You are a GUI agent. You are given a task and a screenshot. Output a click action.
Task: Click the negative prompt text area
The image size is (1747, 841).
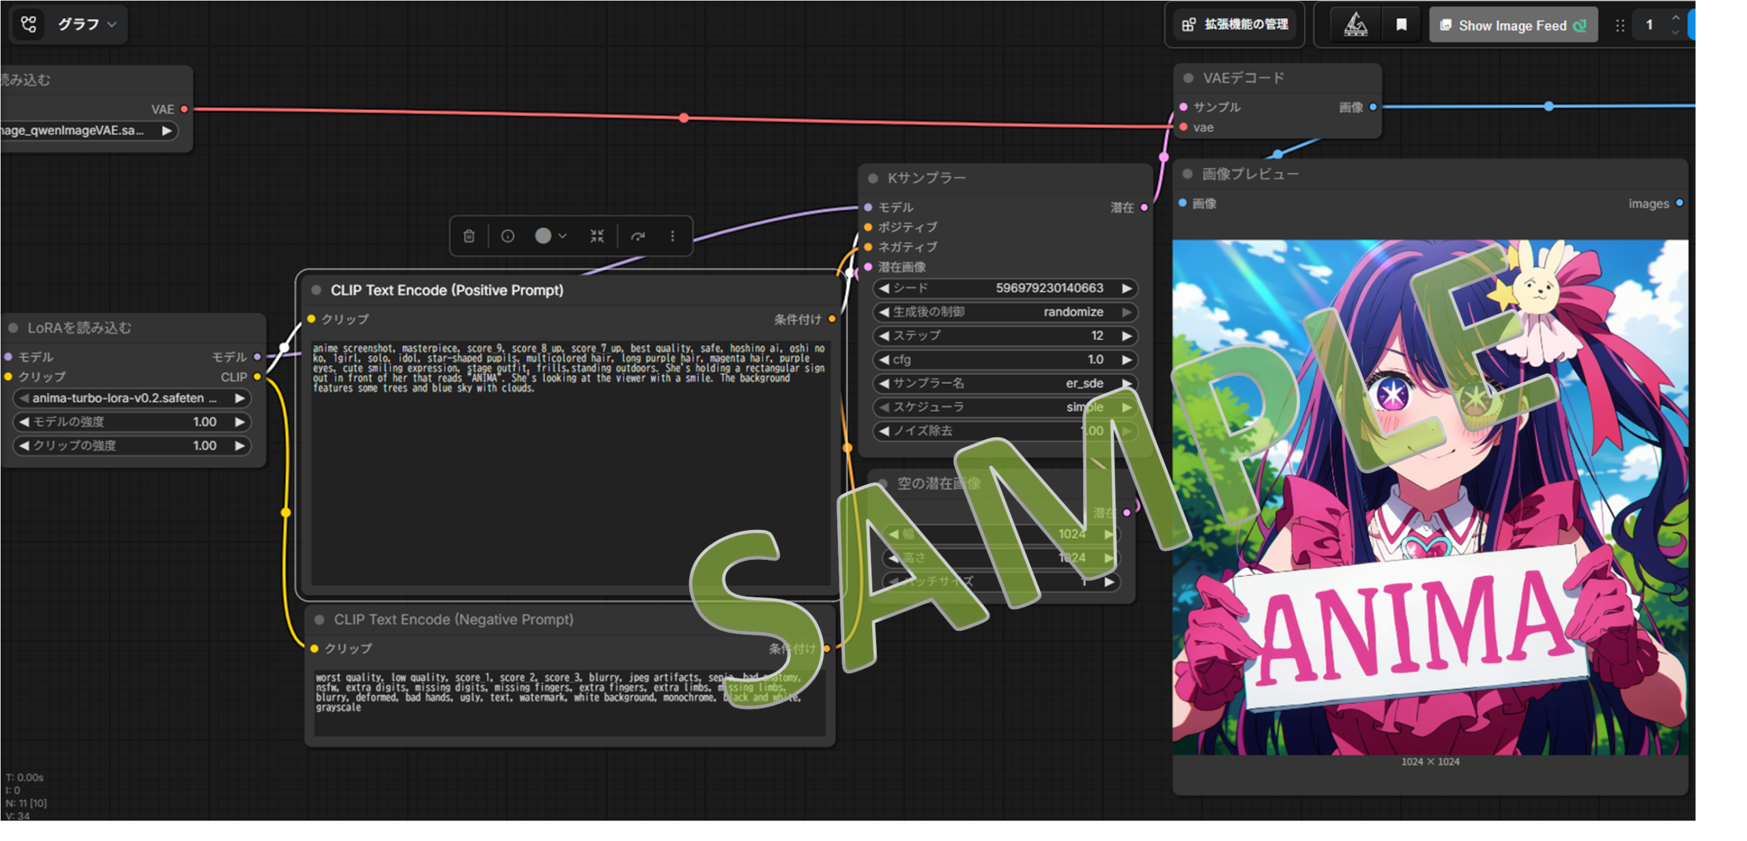tap(570, 703)
